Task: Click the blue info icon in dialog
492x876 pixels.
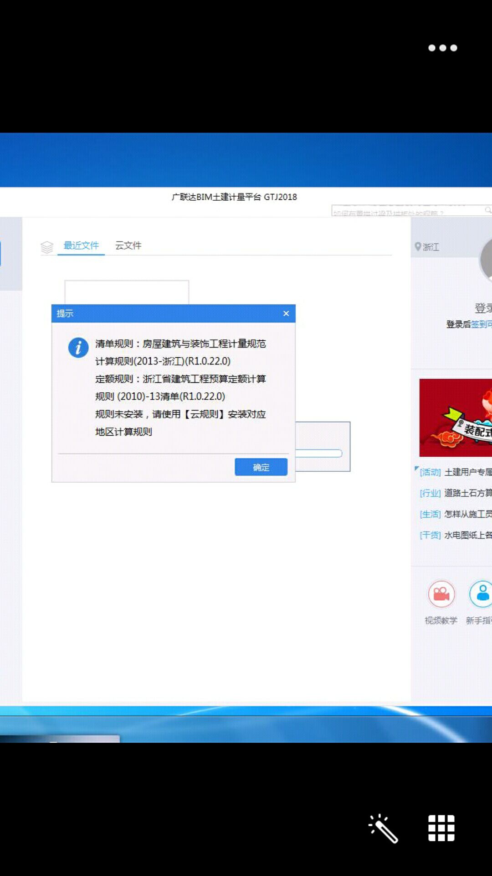Action: click(x=78, y=348)
